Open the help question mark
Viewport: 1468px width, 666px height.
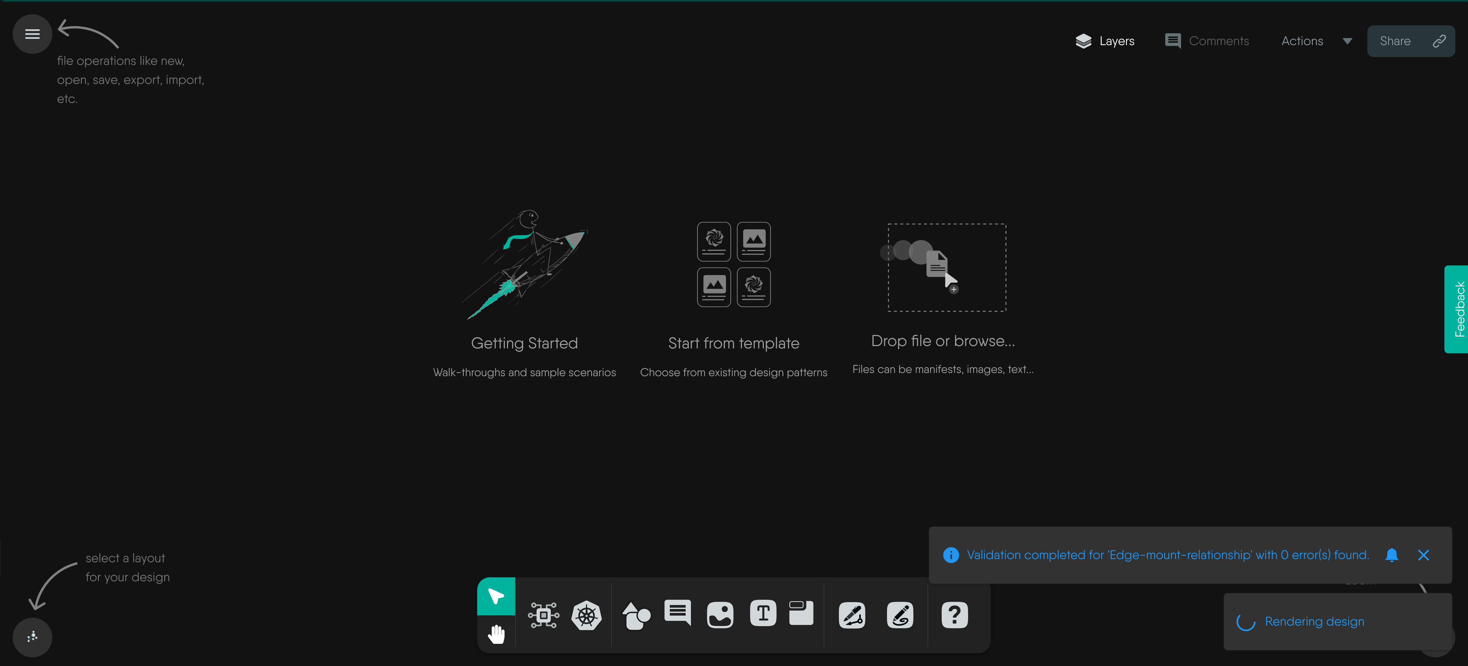click(955, 615)
